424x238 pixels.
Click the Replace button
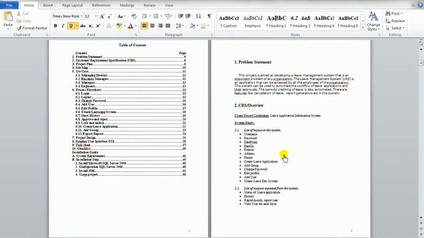pos(395,20)
